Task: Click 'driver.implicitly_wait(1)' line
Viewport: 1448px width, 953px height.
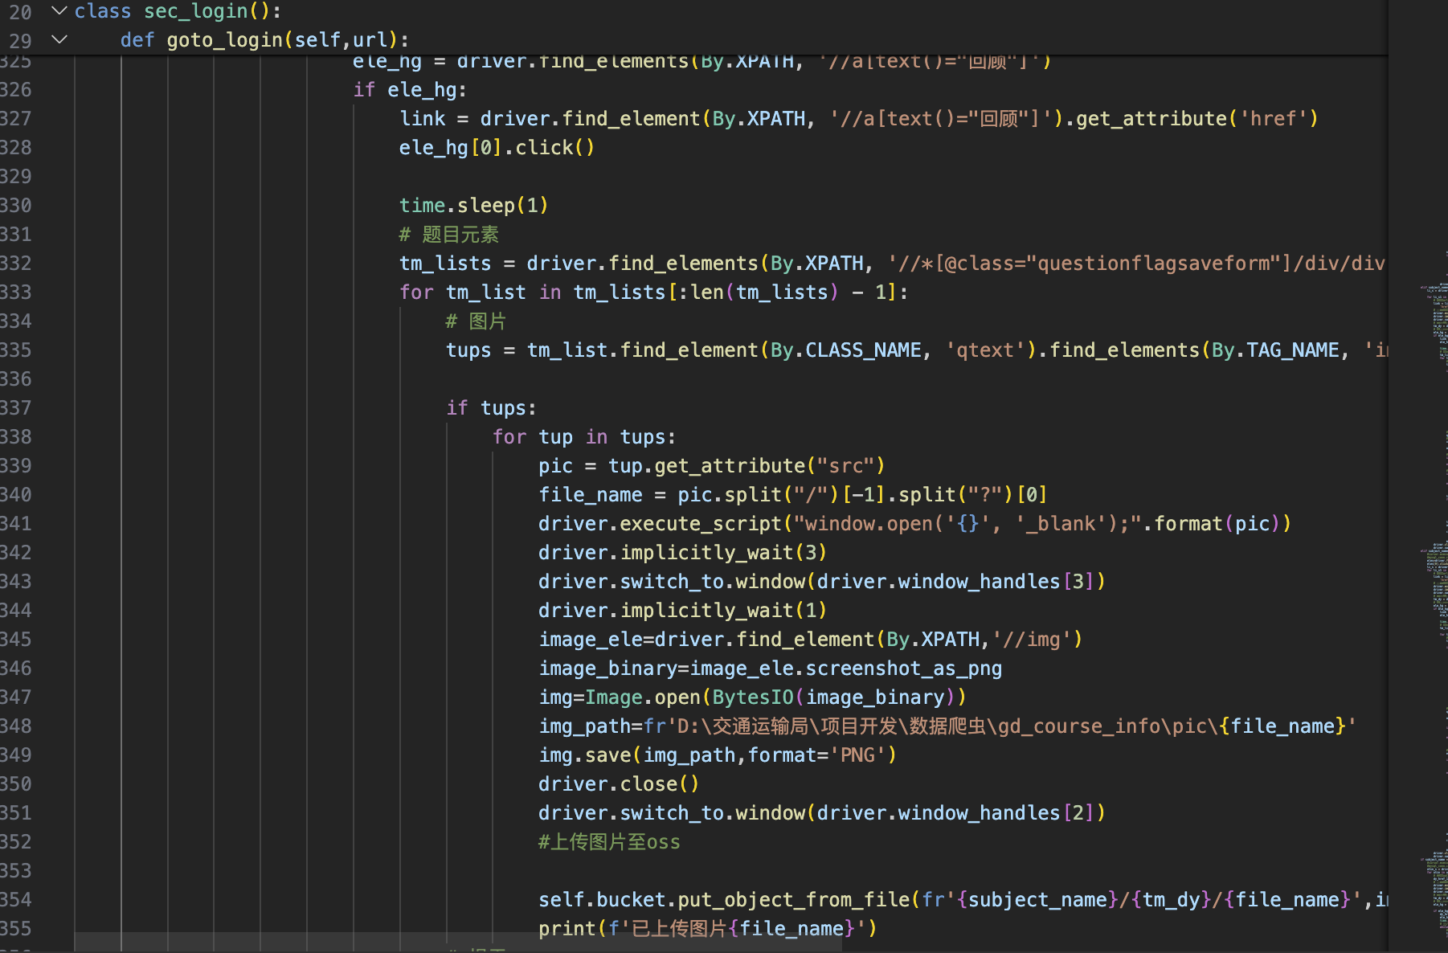Action: click(x=682, y=611)
